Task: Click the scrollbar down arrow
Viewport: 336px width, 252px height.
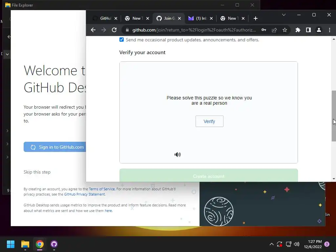Action: click(x=334, y=179)
